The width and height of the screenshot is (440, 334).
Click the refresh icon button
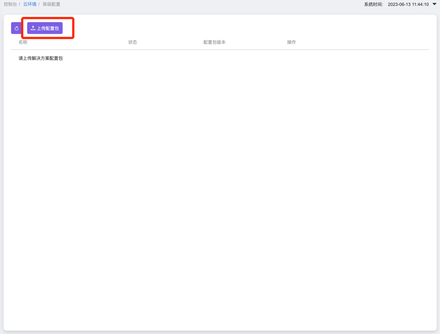click(x=16, y=28)
